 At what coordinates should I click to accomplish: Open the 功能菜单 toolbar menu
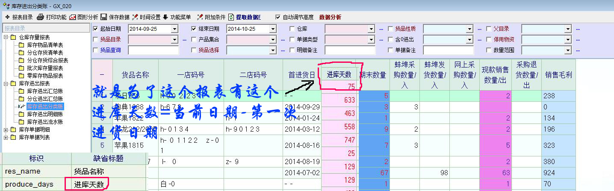click(x=165, y=17)
